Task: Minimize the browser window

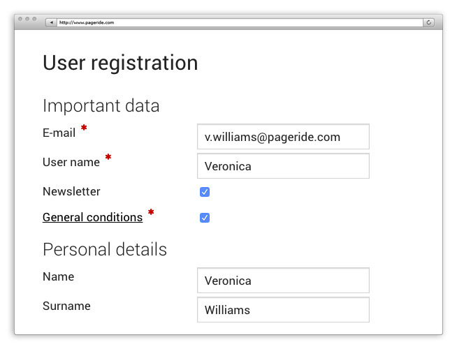Action: (x=27, y=19)
